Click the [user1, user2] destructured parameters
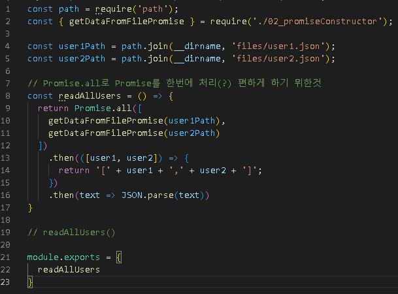 pyautogui.click(x=121, y=158)
